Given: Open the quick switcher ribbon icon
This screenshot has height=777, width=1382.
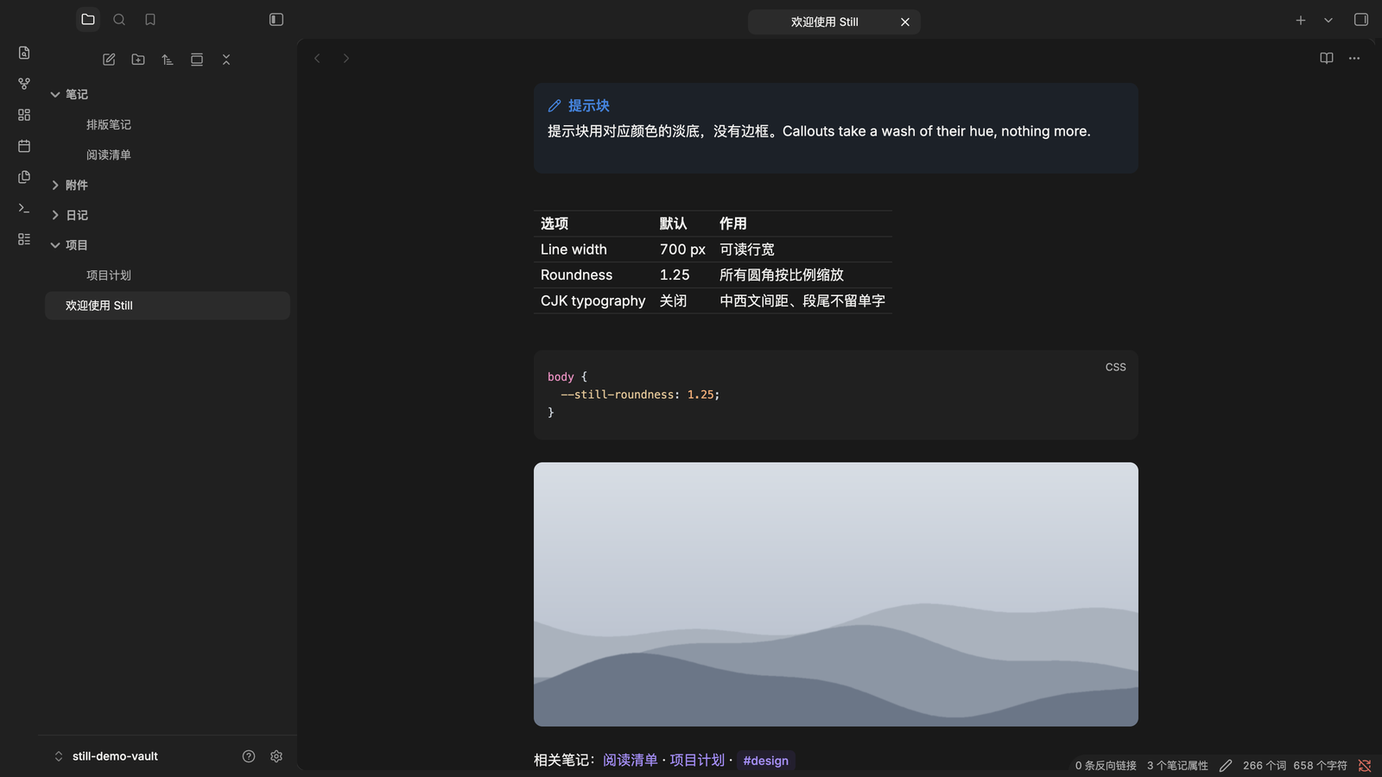Looking at the screenshot, I should pyautogui.click(x=24, y=53).
